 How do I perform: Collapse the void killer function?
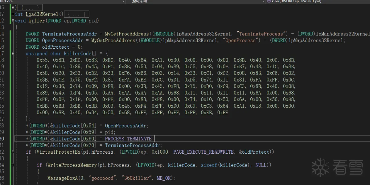pos(13,21)
